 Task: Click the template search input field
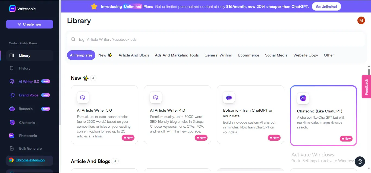click(216, 39)
